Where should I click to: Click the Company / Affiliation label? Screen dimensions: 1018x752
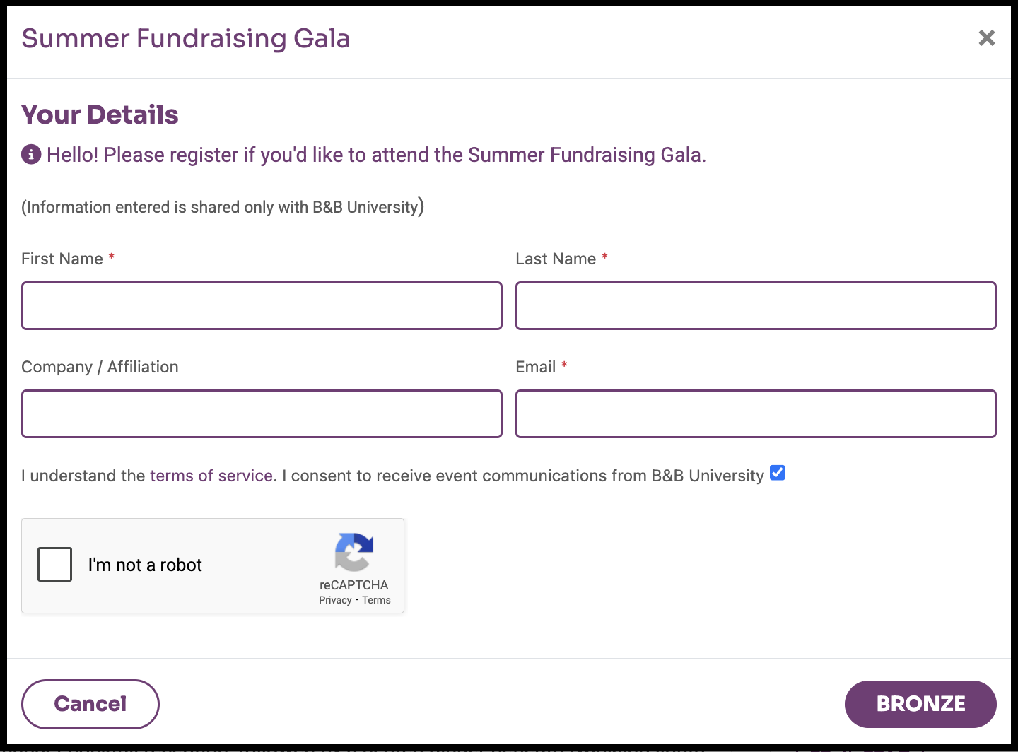tap(100, 367)
